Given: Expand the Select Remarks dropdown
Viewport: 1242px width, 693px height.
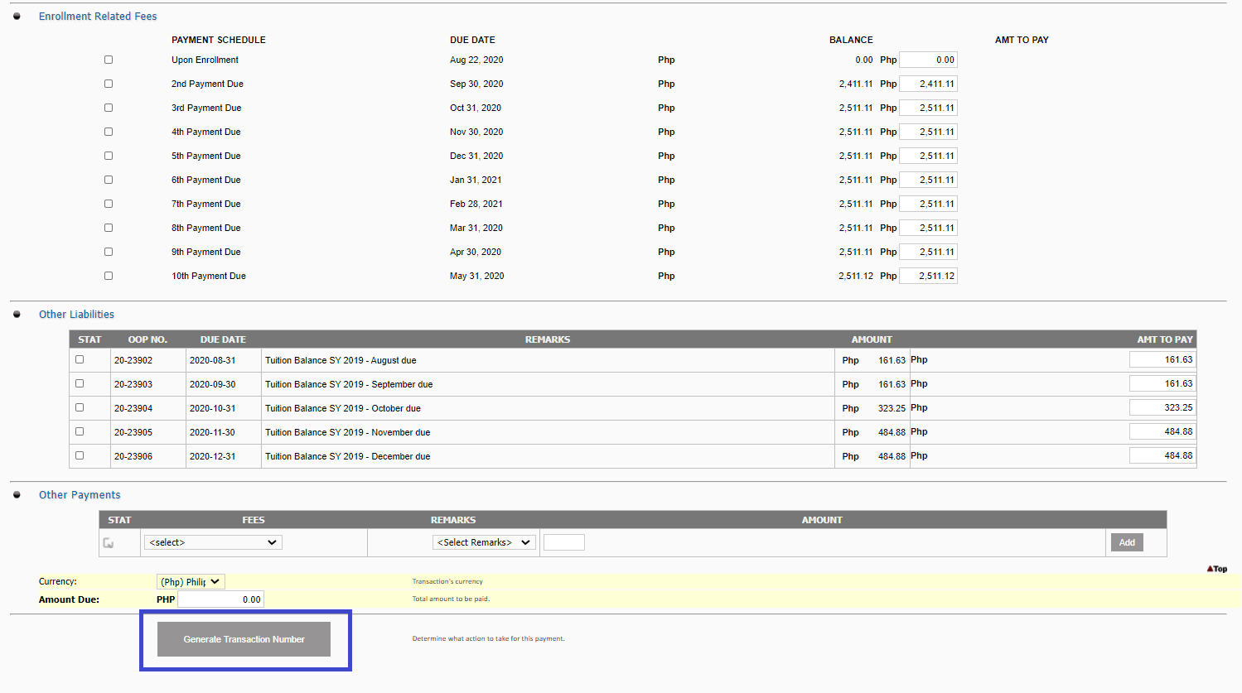Looking at the screenshot, I should (484, 542).
